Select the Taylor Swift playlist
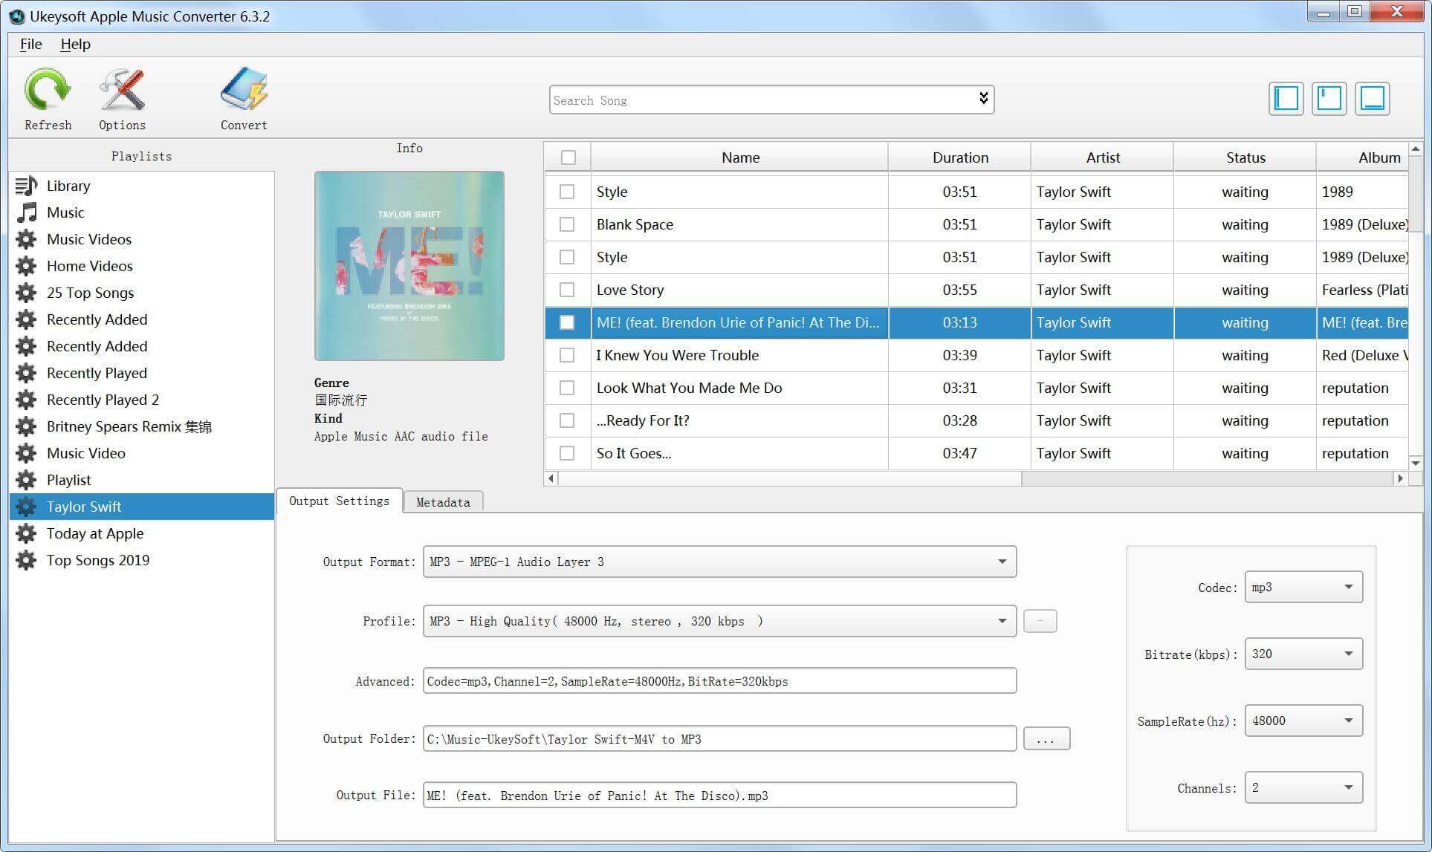The height and width of the screenshot is (852, 1432). click(x=84, y=506)
